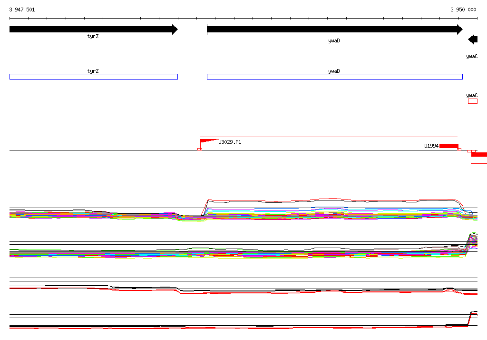Click the 'D1994' label text
Screen dimensions: 487x340
(x=431, y=146)
